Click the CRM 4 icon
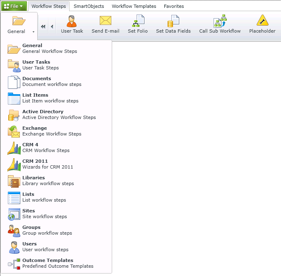This screenshot has height=276, width=281. [x=14, y=148]
